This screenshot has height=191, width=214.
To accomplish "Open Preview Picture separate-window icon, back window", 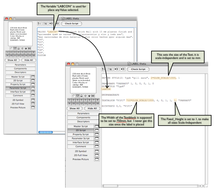I will (x=33, y=107).
